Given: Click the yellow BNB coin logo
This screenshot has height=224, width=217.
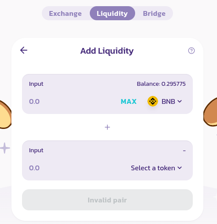Looking at the screenshot, I should click(x=153, y=101).
